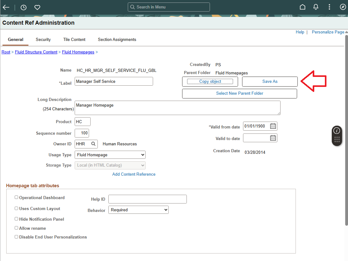Switch to the Security tab

click(x=43, y=39)
